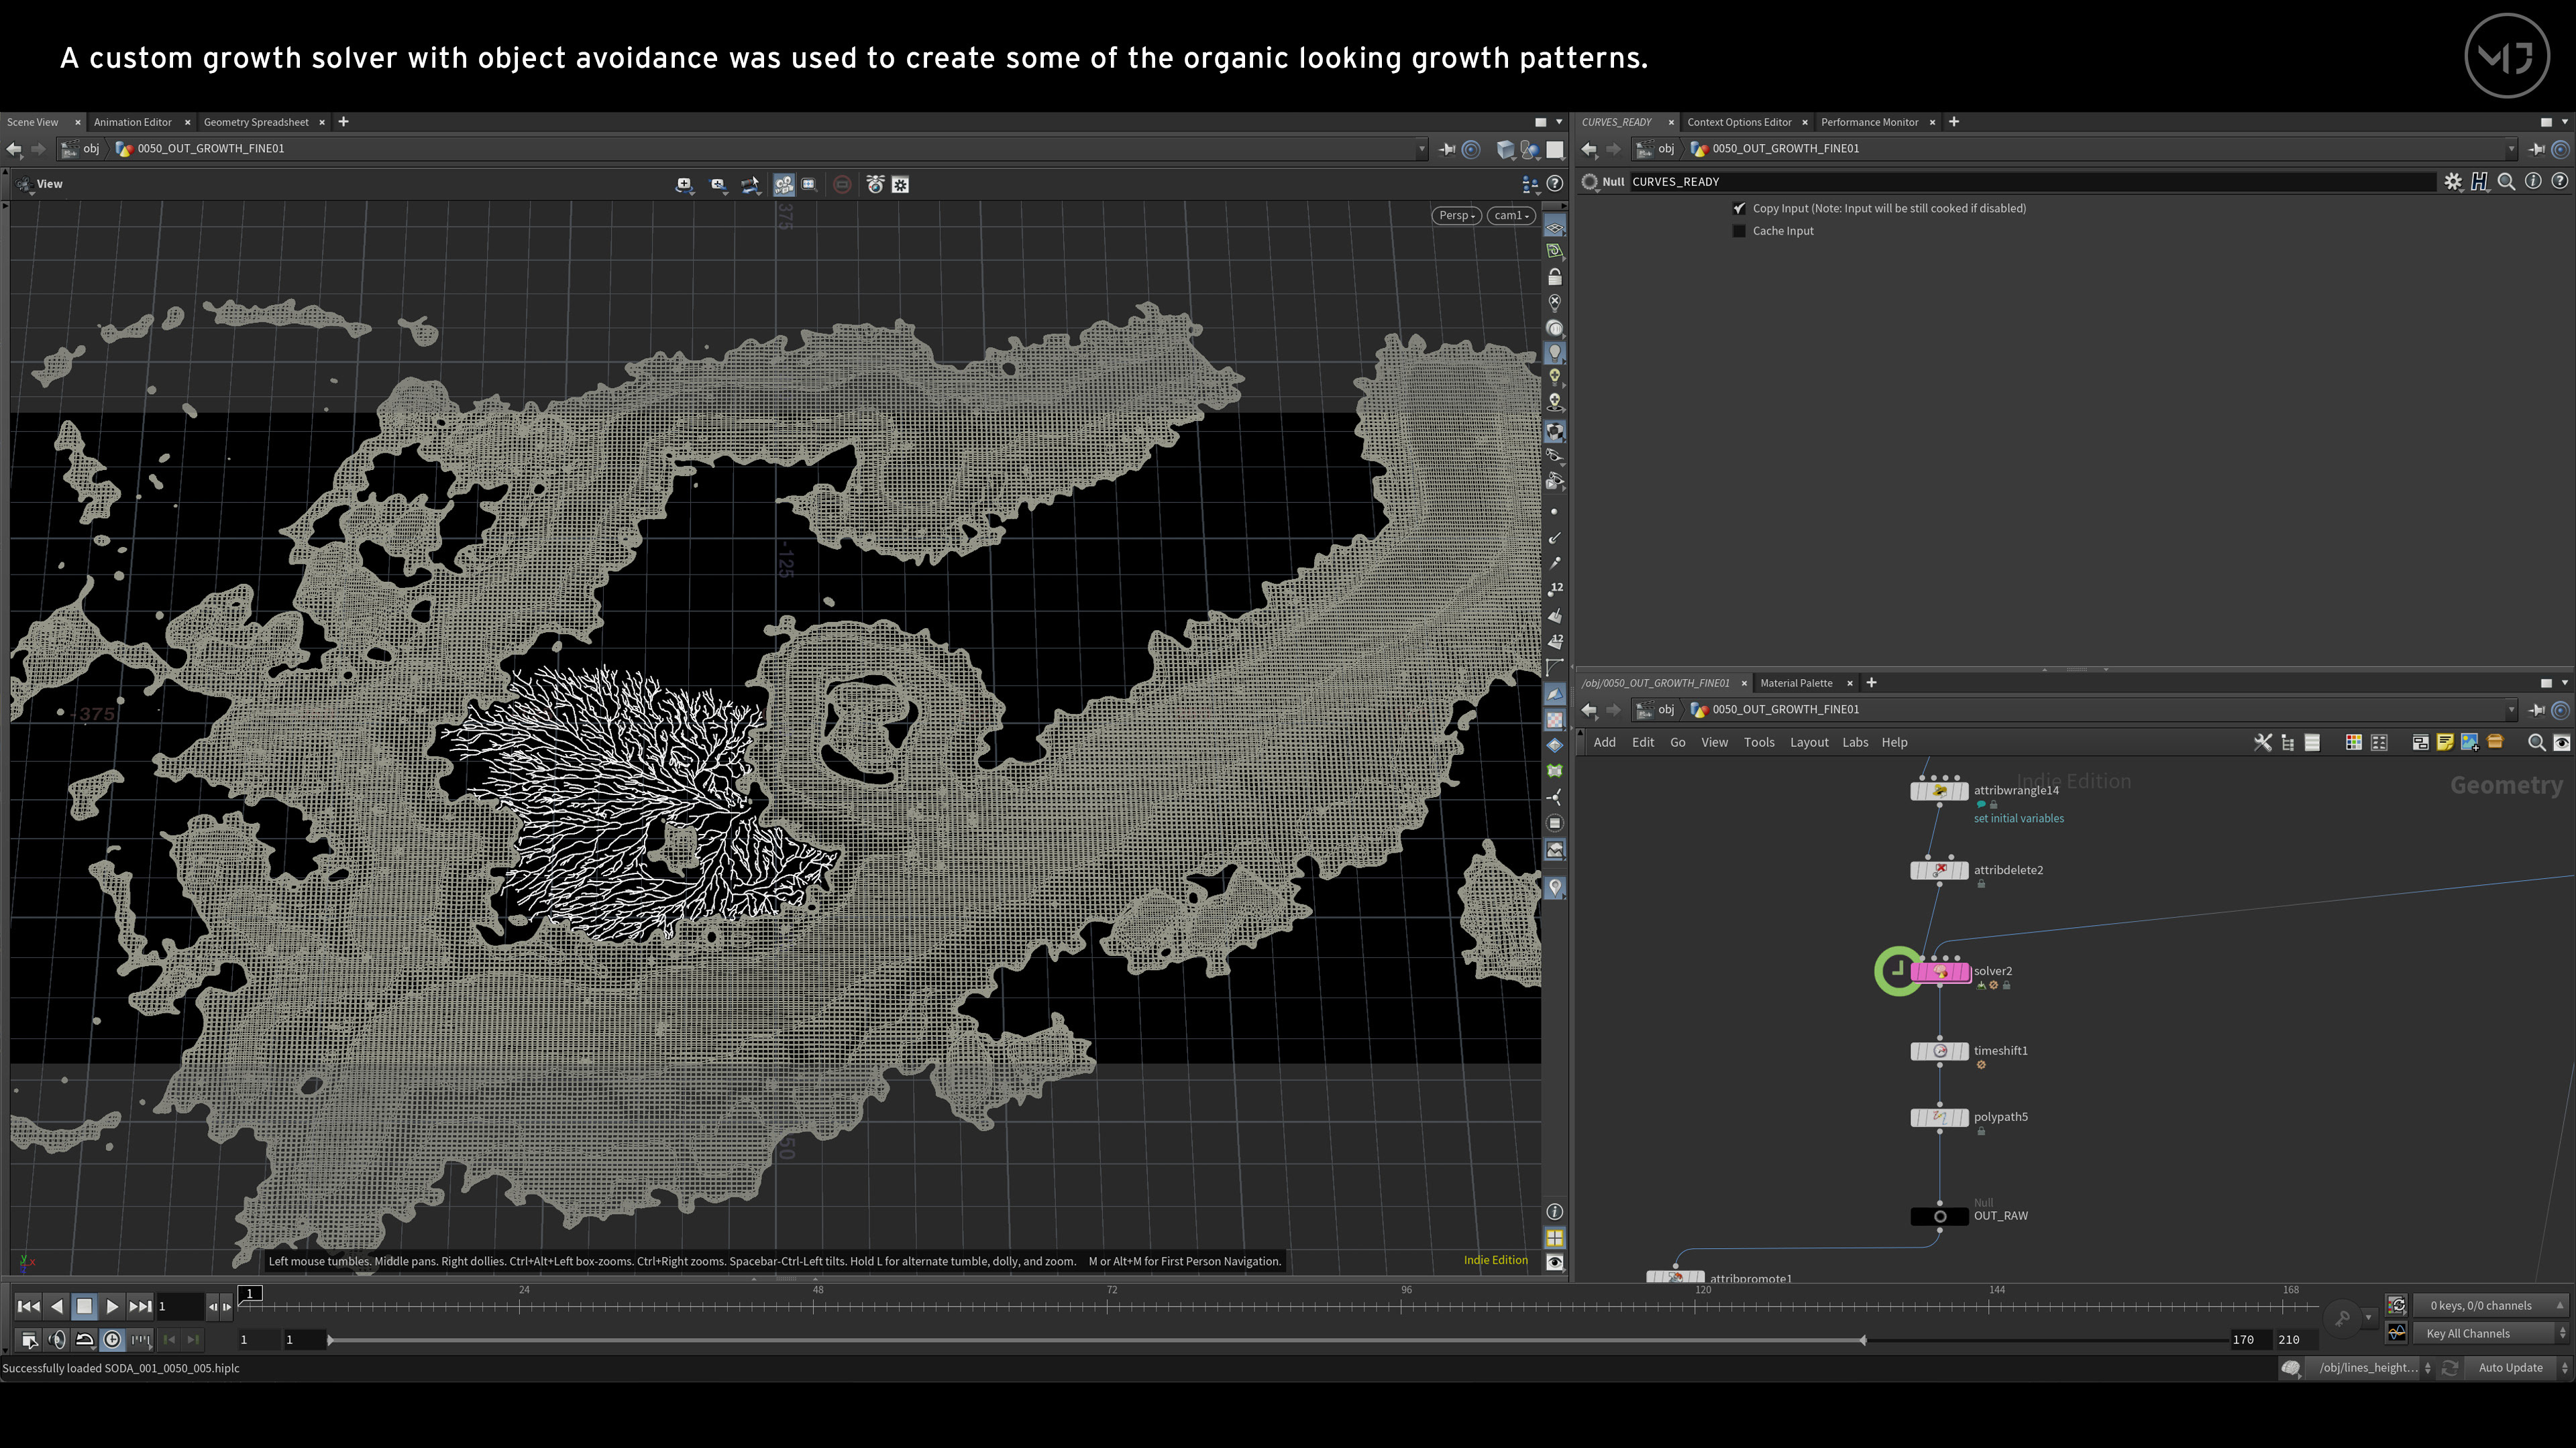Disable the Copy Input checkbox

pyautogui.click(x=1739, y=208)
